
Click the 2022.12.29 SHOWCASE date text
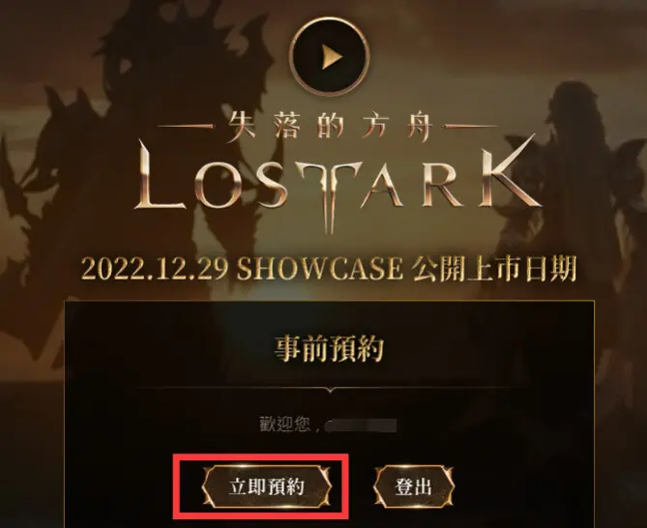click(x=242, y=269)
